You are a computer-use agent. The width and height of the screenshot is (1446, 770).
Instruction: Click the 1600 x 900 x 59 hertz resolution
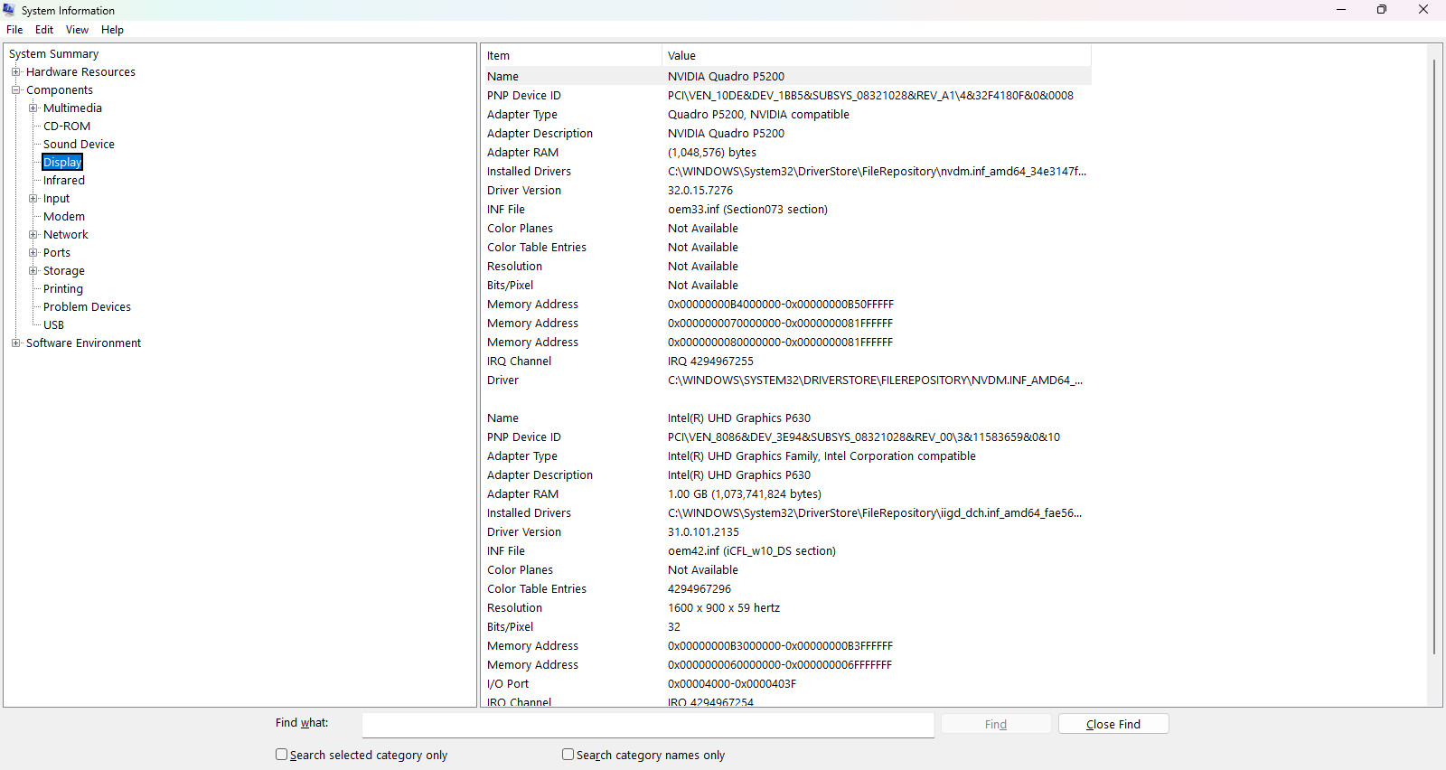(x=724, y=608)
